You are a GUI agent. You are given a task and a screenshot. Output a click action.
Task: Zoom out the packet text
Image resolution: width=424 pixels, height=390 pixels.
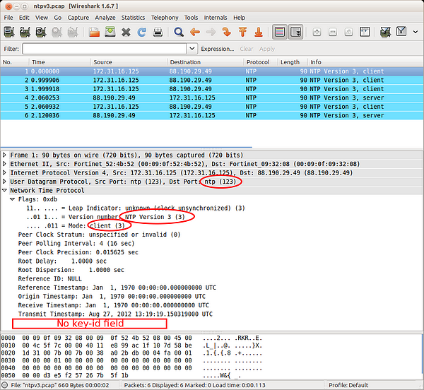pyautogui.click(x=333, y=32)
